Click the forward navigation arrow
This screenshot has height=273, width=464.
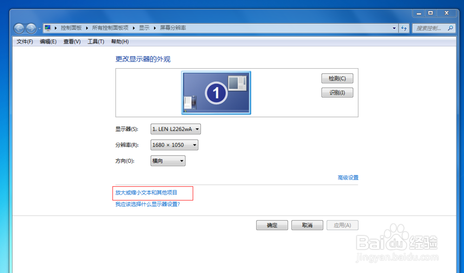[31, 28]
